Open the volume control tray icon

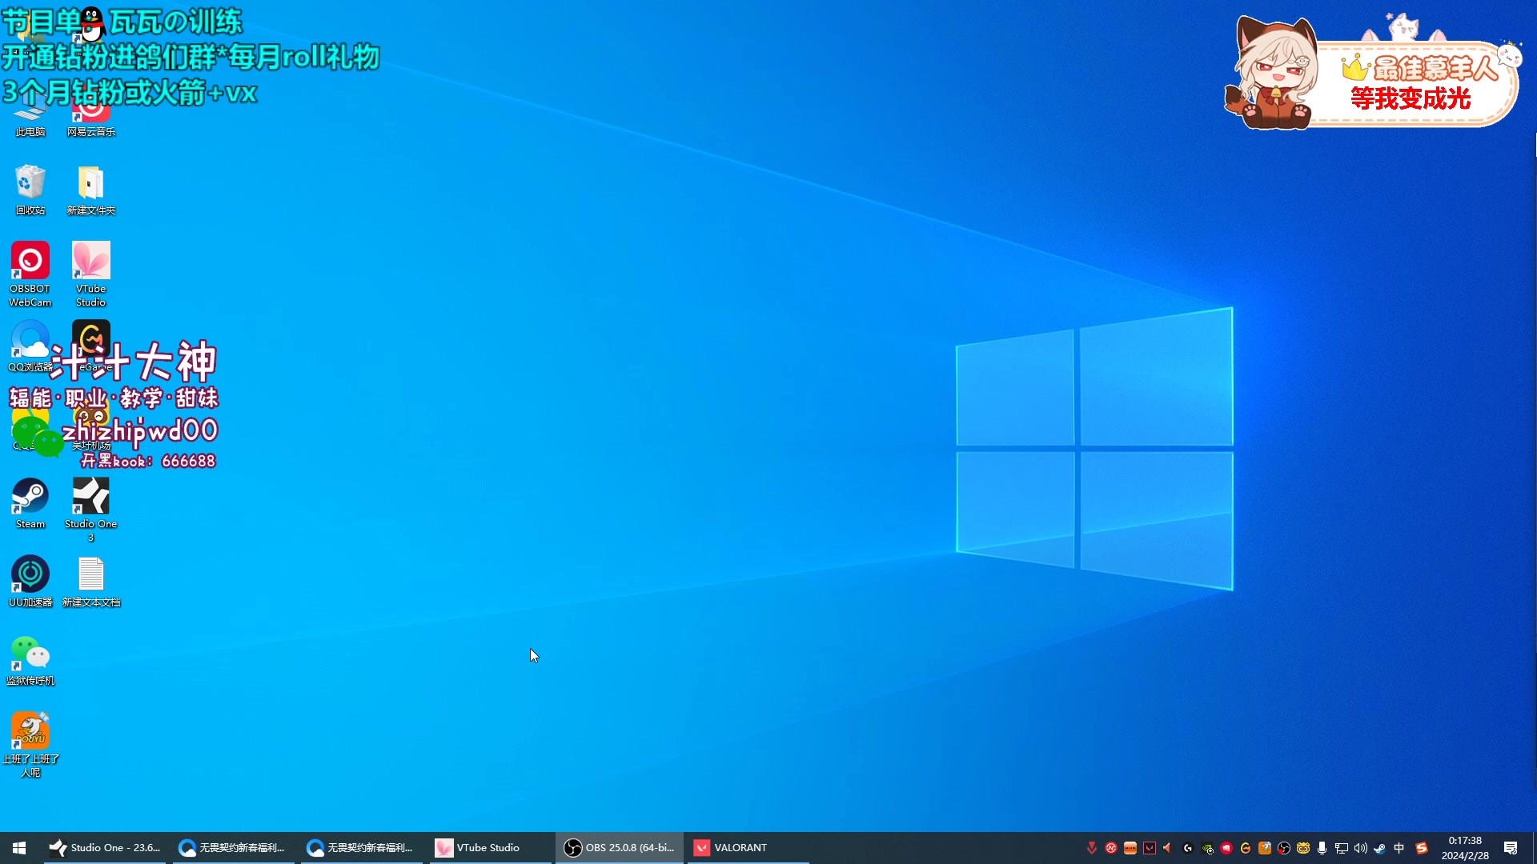[x=1361, y=848]
